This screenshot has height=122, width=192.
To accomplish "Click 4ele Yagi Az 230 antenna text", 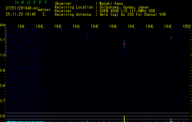I will point(132,15).
